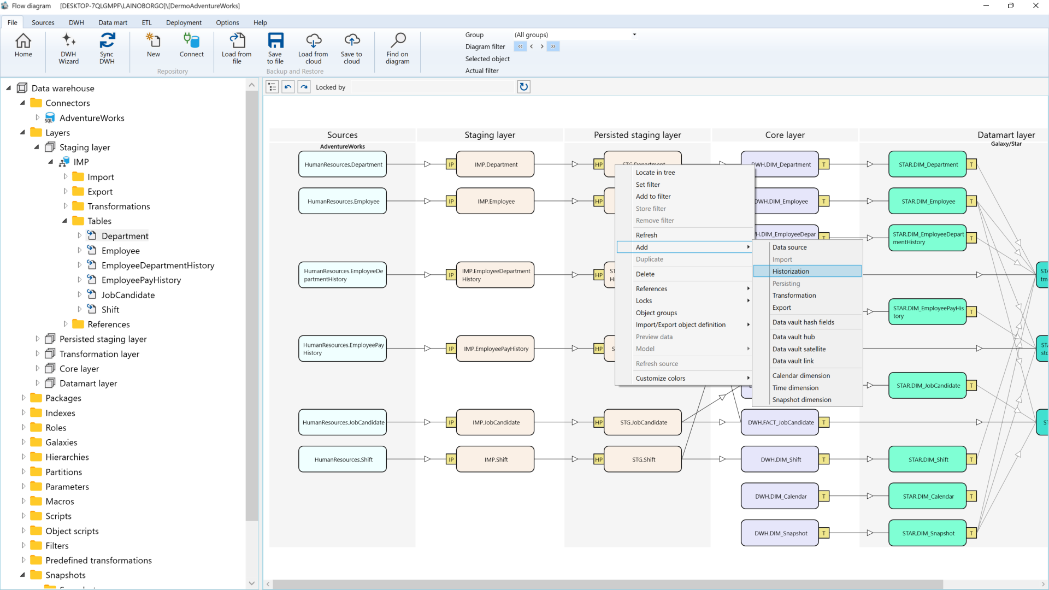
Task: Open the Data mart ribbon tab
Action: (x=113, y=22)
